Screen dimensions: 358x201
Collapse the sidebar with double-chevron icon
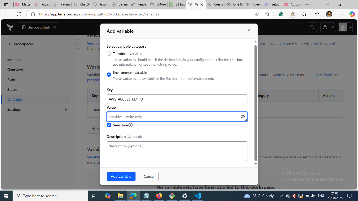tap(77, 44)
